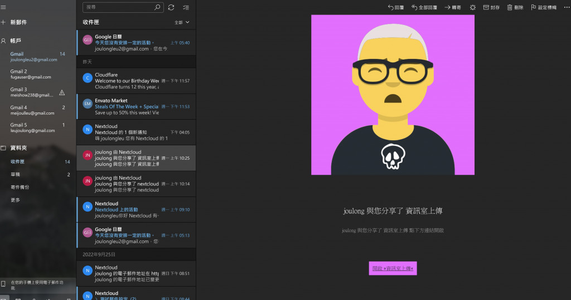Open the 資料夾 folders section
Image resolution: width=571 pixels, height=300 pixels.
pos(18,148)
